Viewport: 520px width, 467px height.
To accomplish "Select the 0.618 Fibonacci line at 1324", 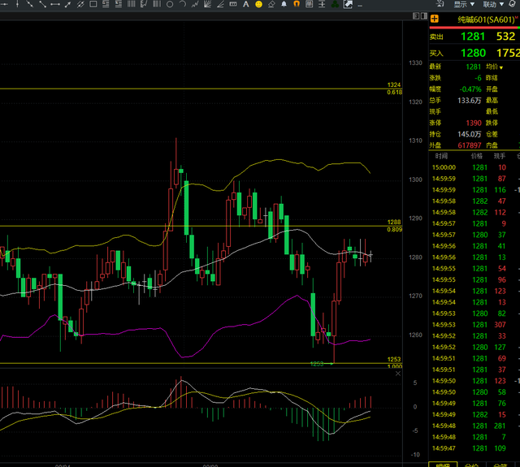I will pyautogui.click(x=201, y=89).
